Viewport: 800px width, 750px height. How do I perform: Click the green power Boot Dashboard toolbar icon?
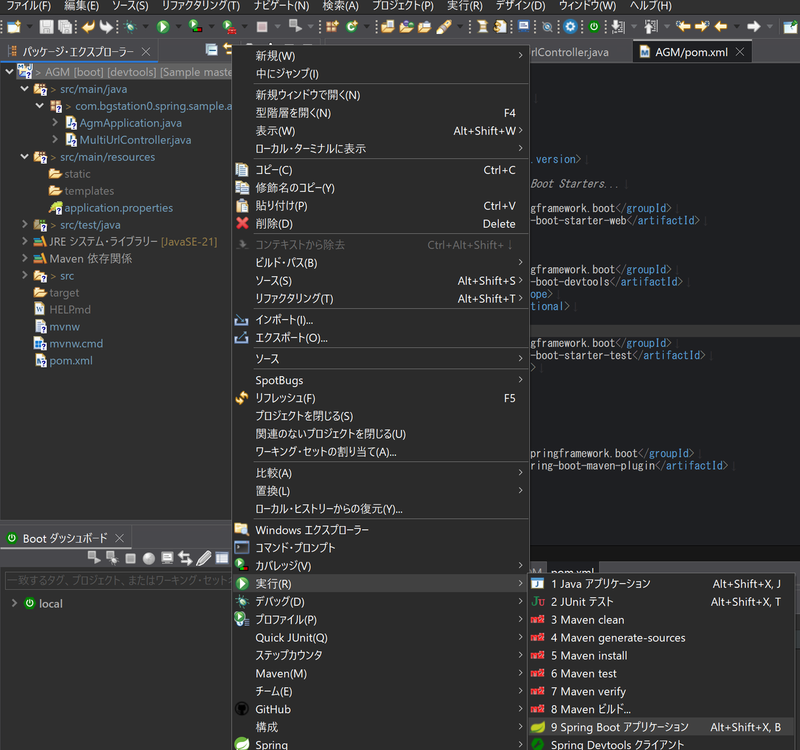click(594, 27)
